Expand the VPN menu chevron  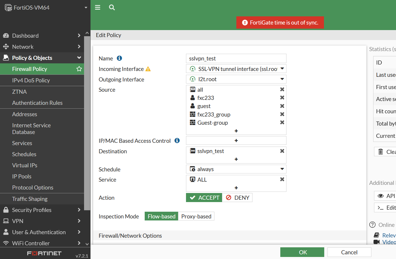point(79,221)
